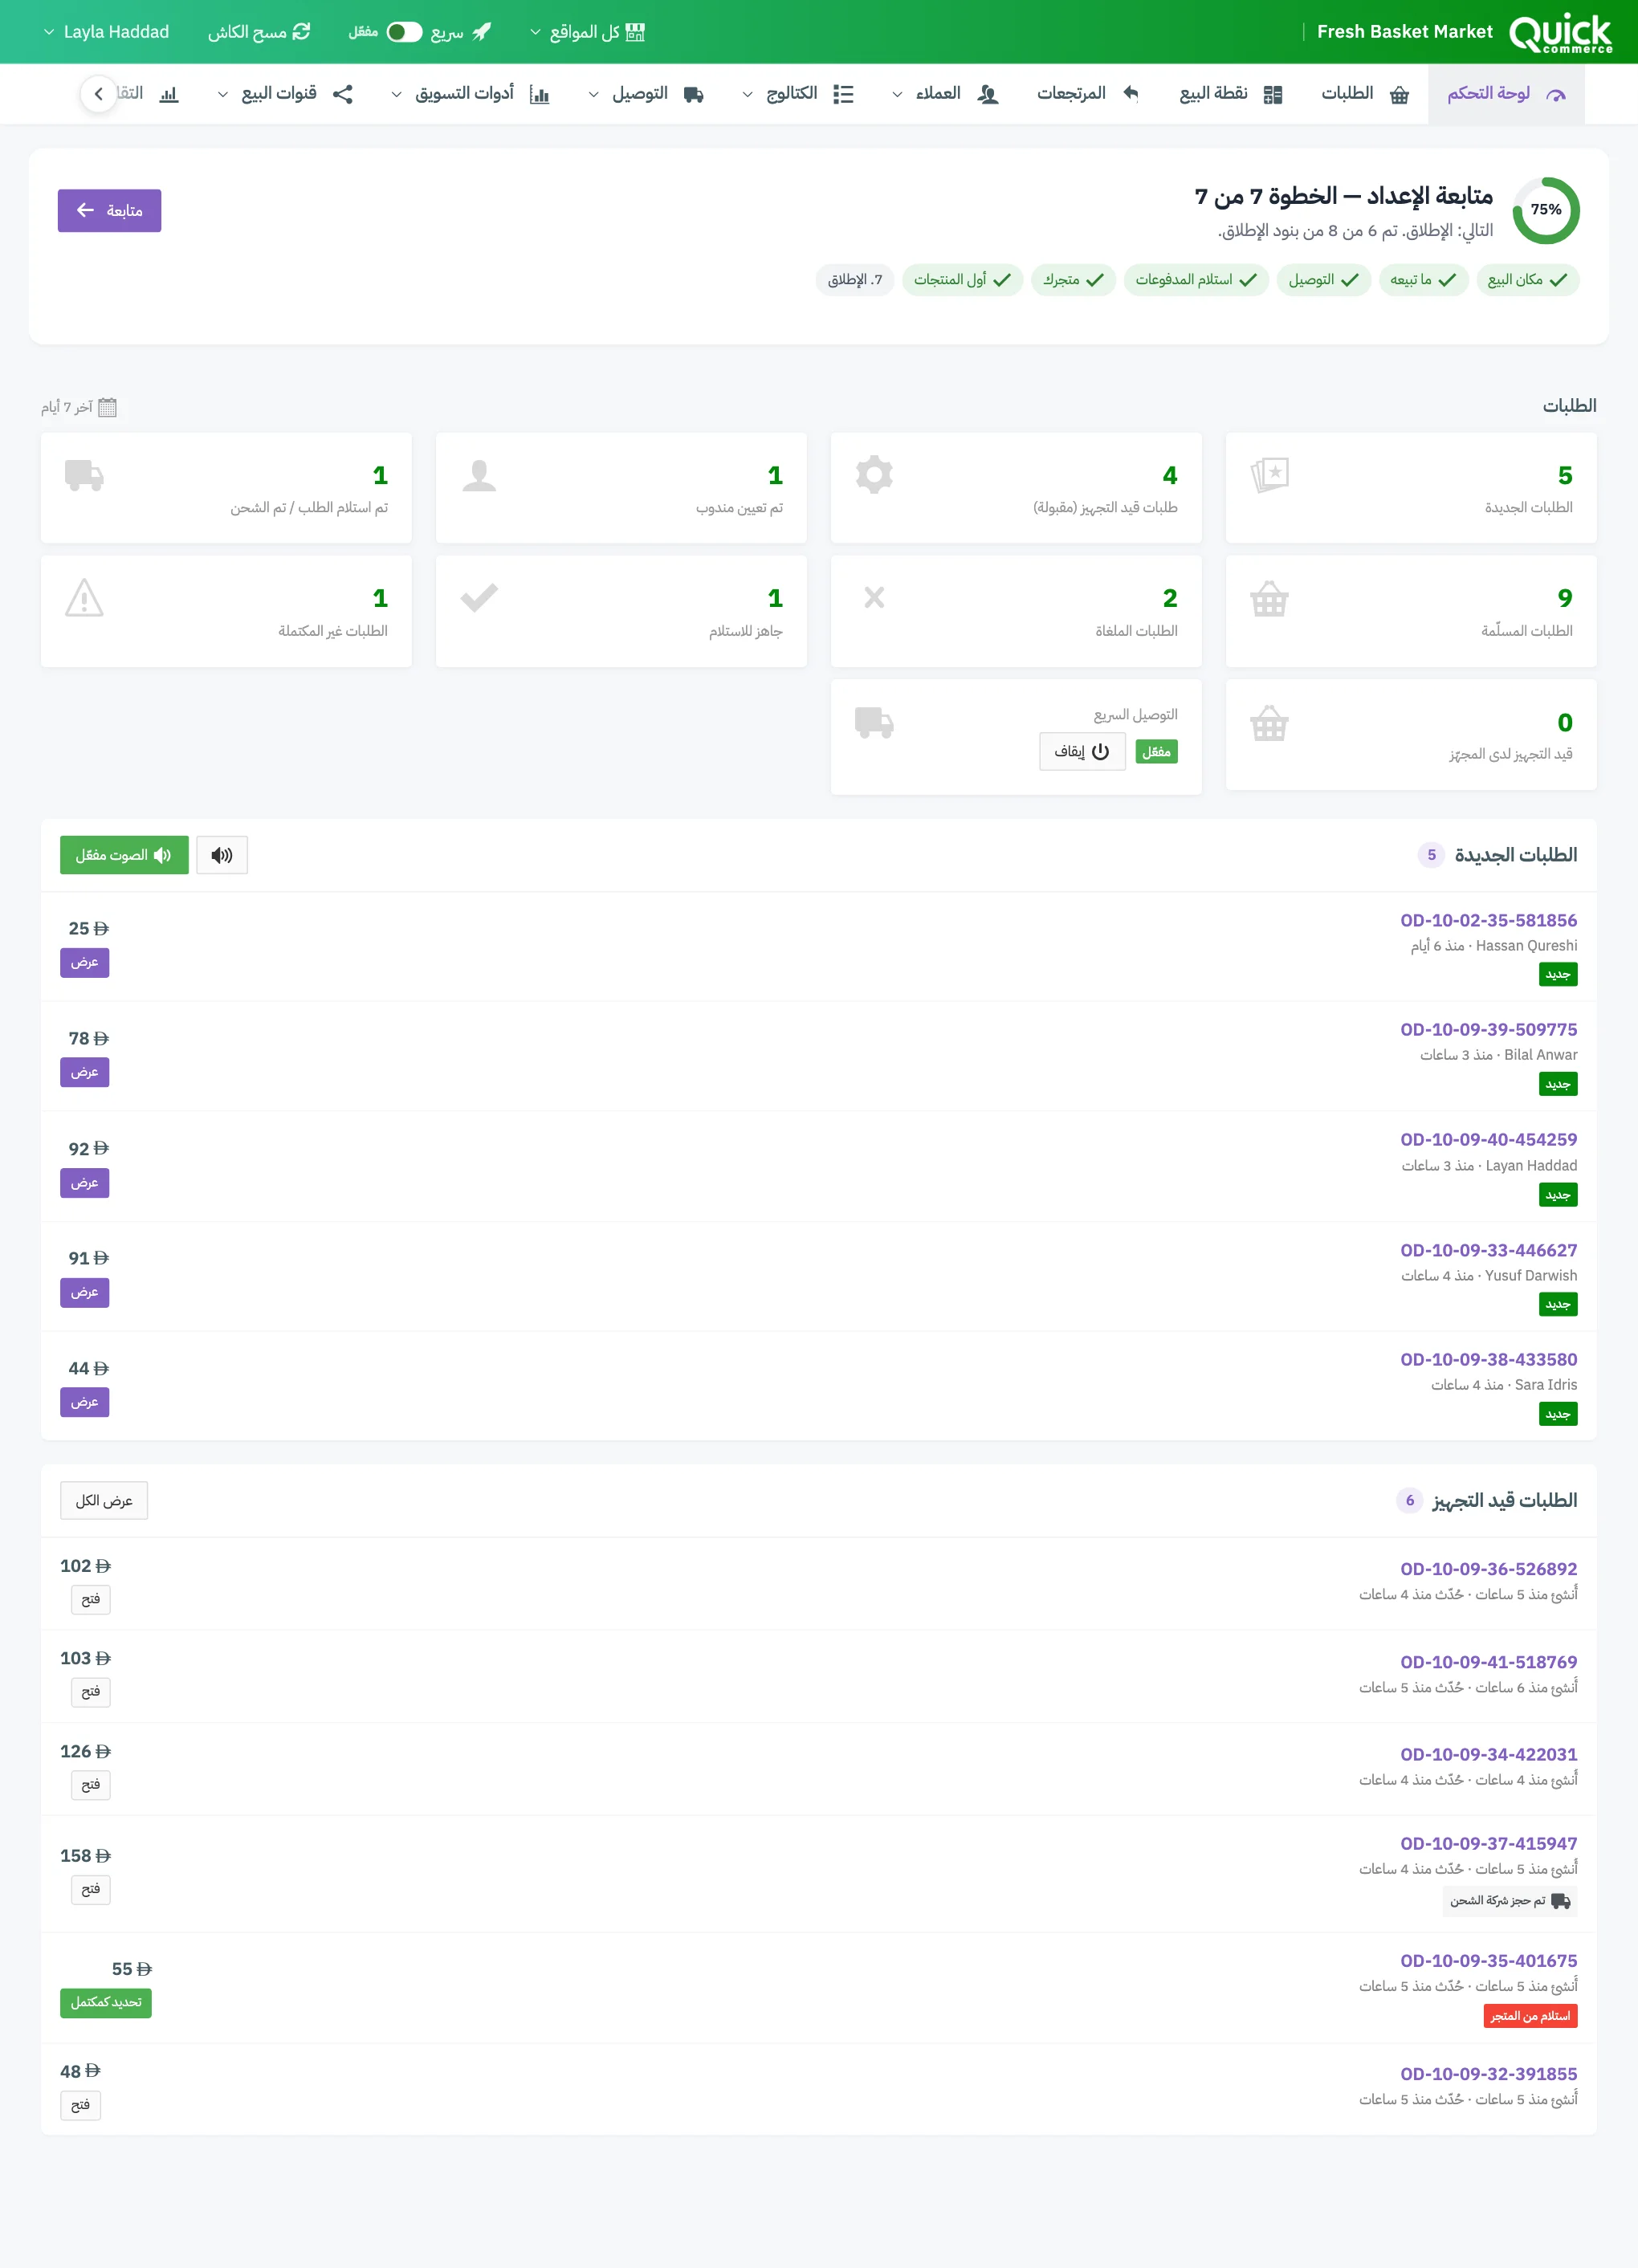This screenshot has width=1638, height=2268.
Task: Click the purple متابعة continue button
Action: 109,211
